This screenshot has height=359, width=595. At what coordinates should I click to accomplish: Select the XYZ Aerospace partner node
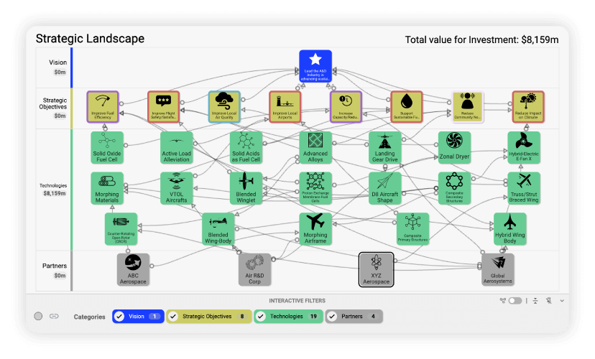376,269
